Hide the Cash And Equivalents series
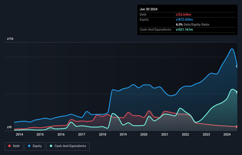 68,146
